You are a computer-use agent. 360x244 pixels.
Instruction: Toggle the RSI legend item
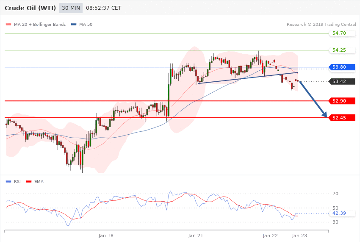[x=17, y=182]
